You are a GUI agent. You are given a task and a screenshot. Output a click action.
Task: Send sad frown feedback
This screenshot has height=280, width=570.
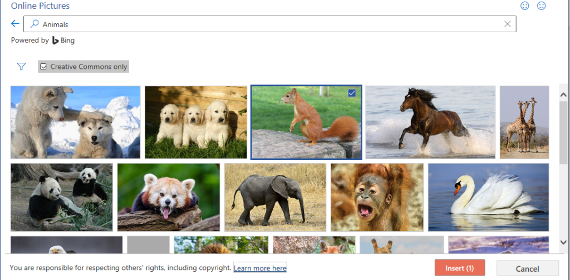click(x=542, y=6)
